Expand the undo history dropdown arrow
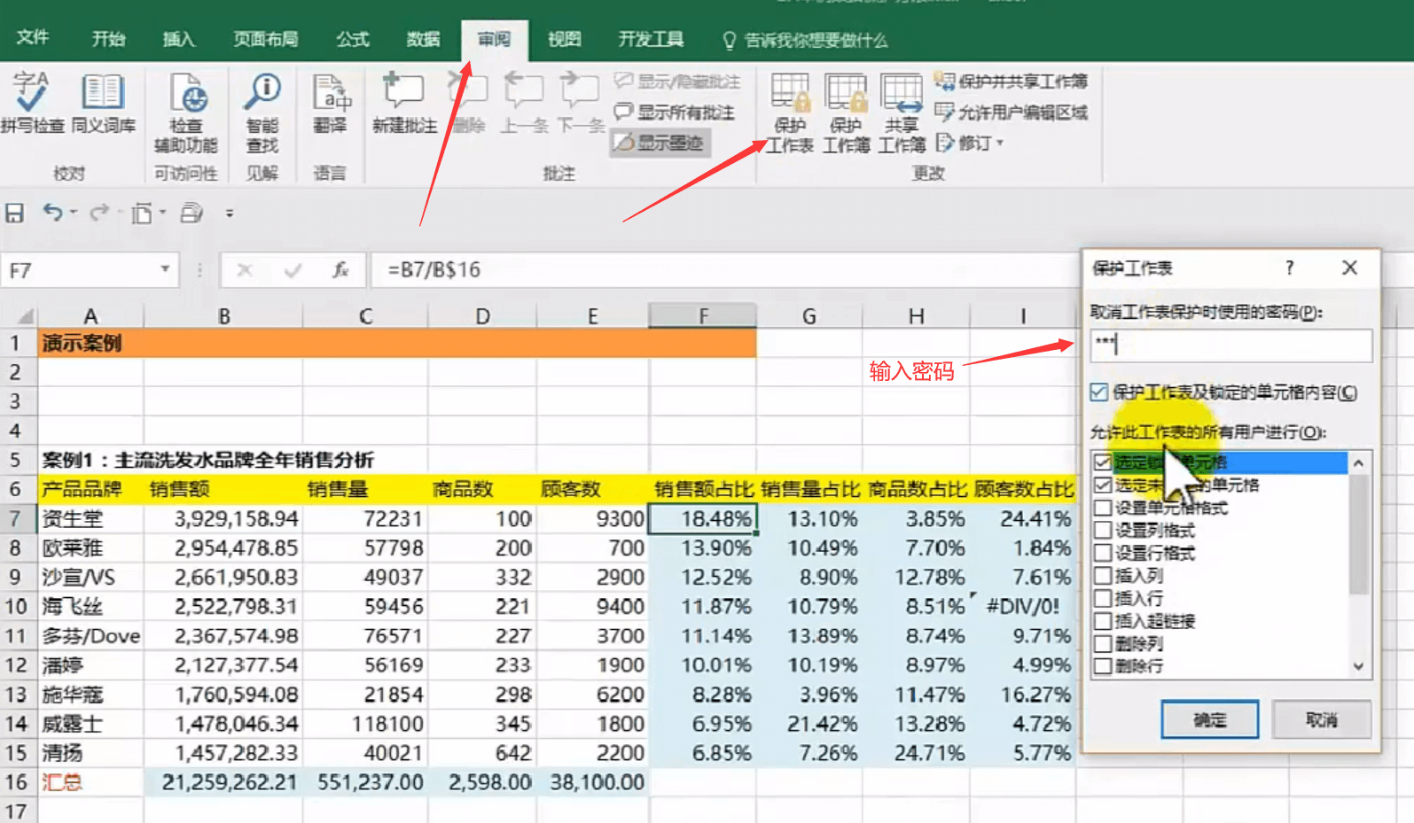This screenshot has height=823, width=1414. 74,213
